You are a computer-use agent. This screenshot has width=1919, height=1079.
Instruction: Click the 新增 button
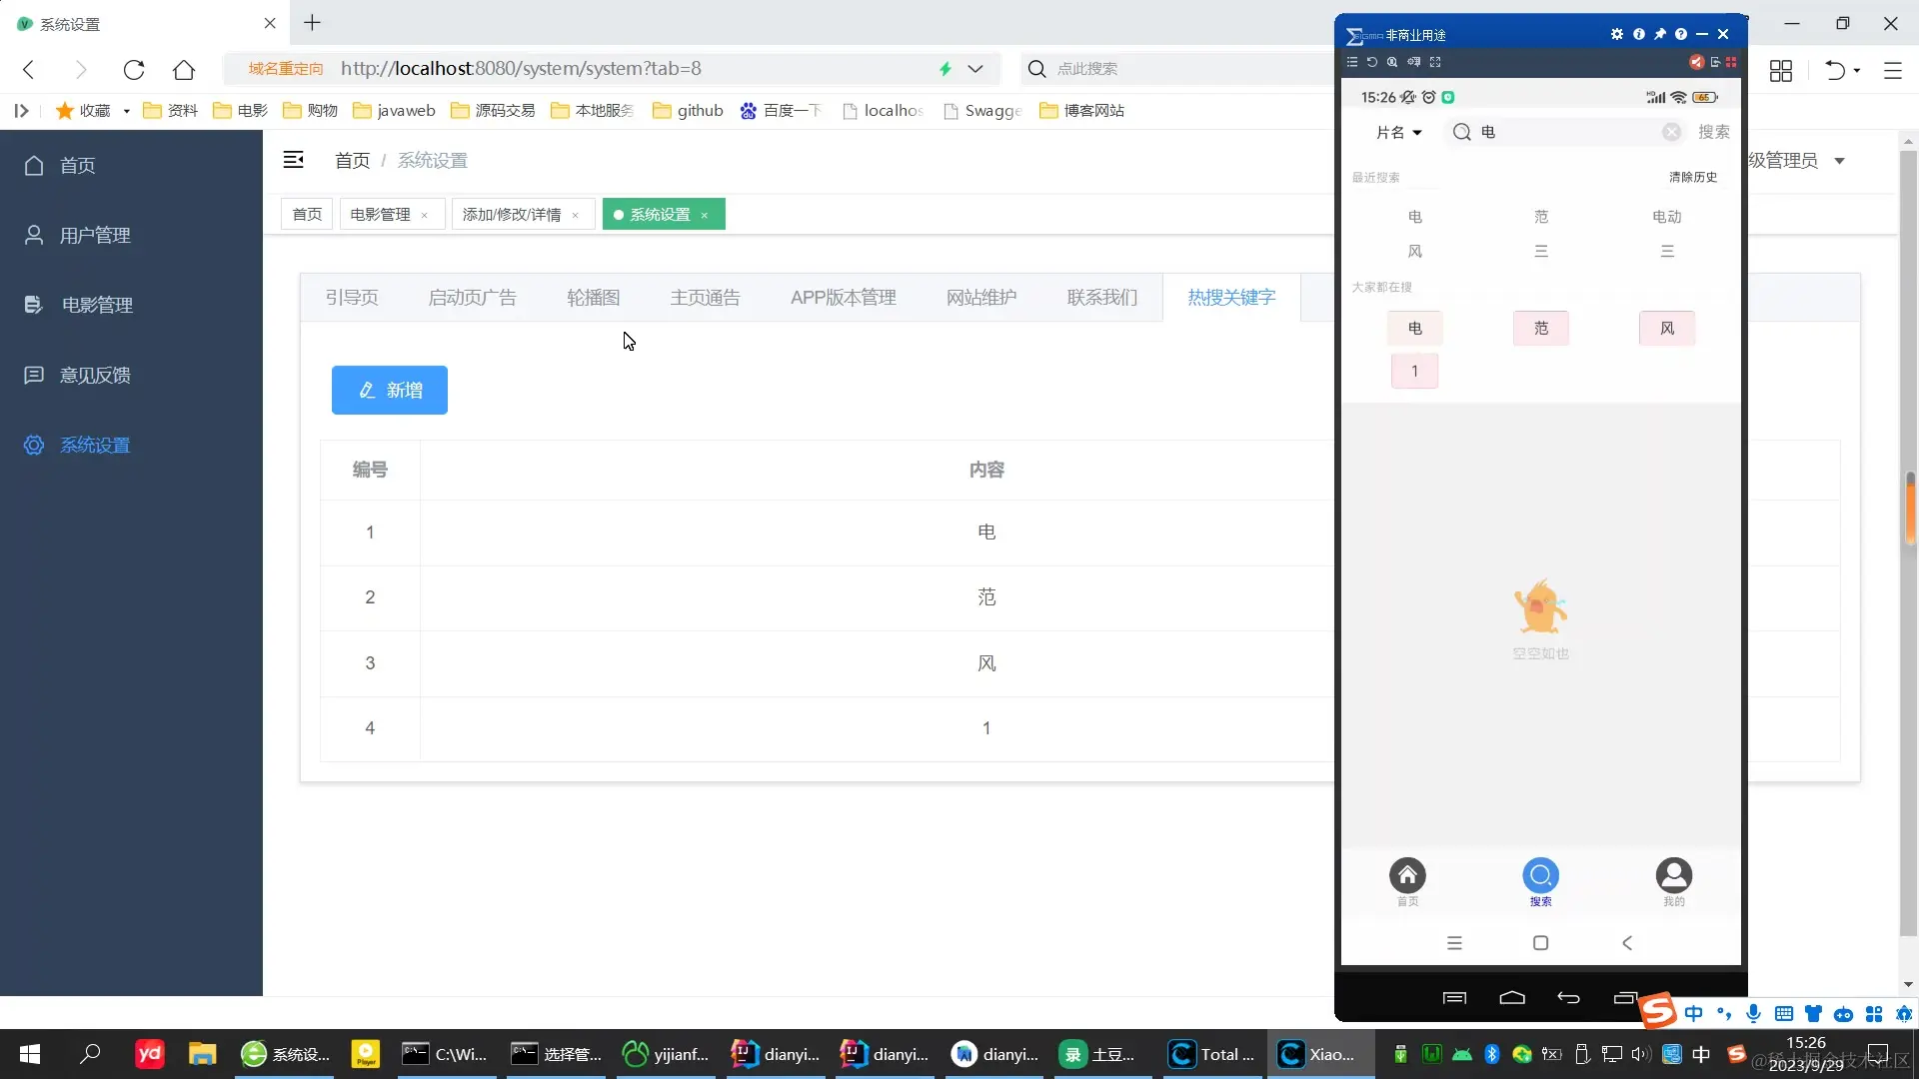pos(389,390)
